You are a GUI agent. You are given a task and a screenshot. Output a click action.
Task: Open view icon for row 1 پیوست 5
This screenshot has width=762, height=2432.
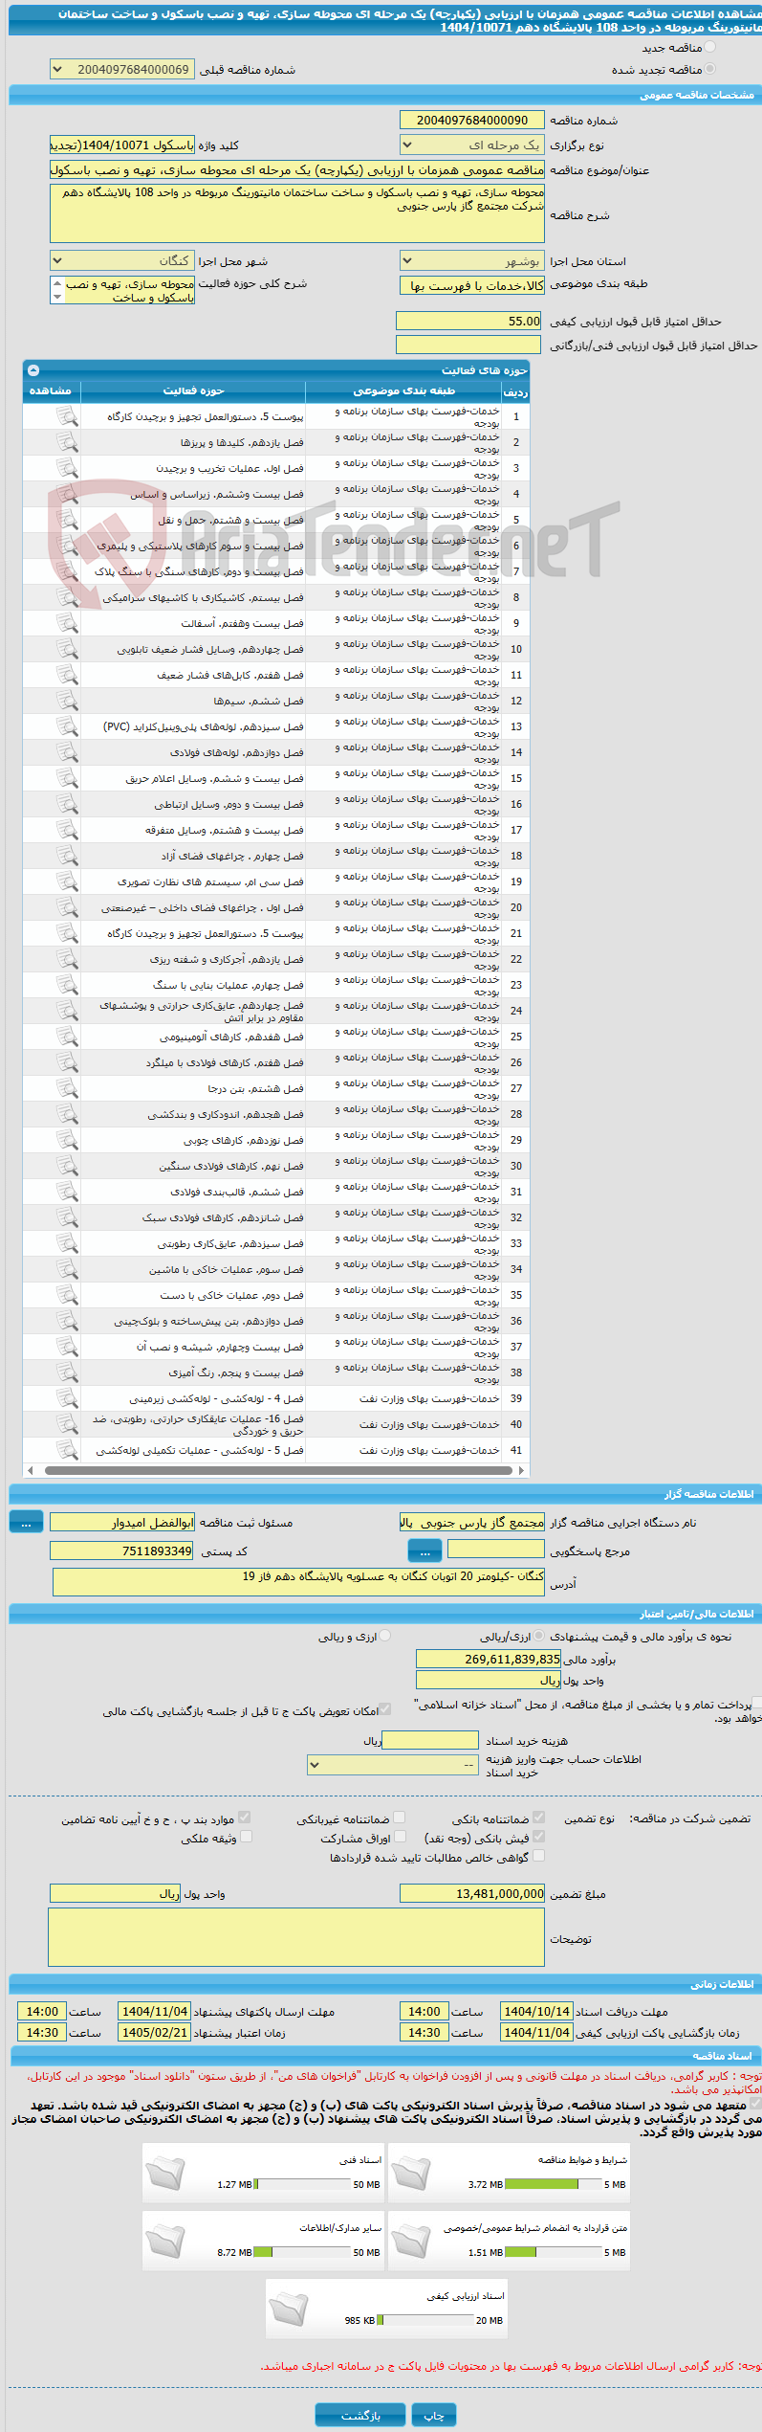tap(66, 416)
